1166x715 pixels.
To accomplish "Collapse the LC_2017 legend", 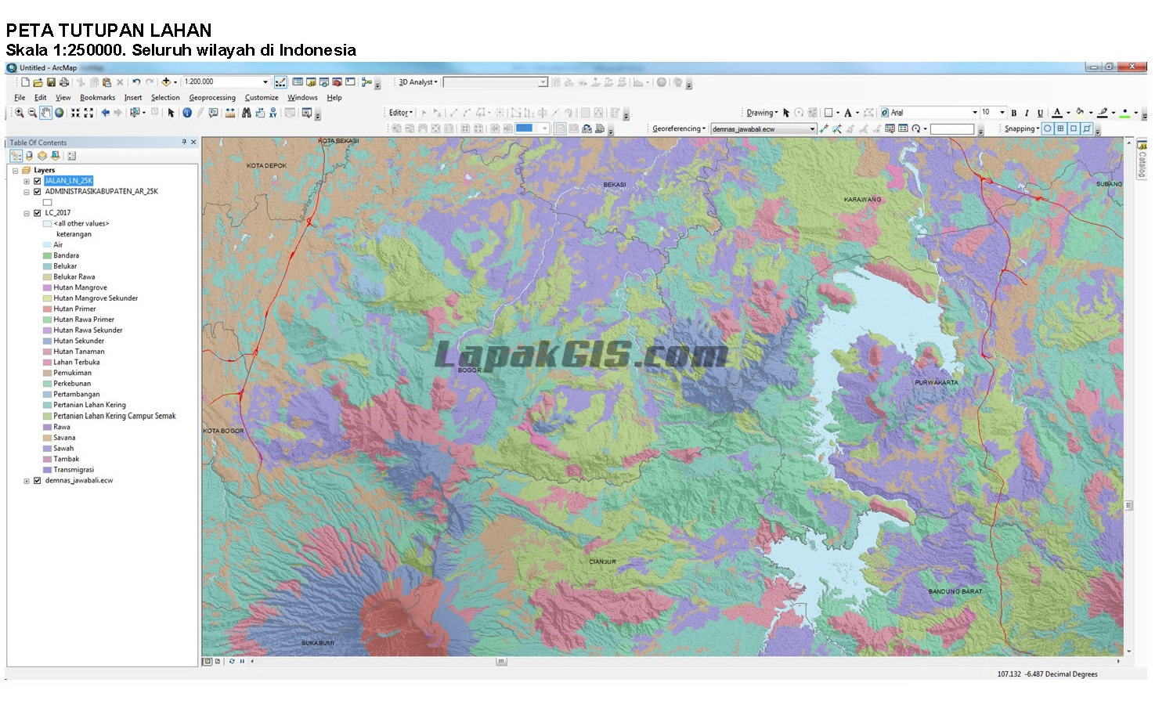I will coord(26,212).
